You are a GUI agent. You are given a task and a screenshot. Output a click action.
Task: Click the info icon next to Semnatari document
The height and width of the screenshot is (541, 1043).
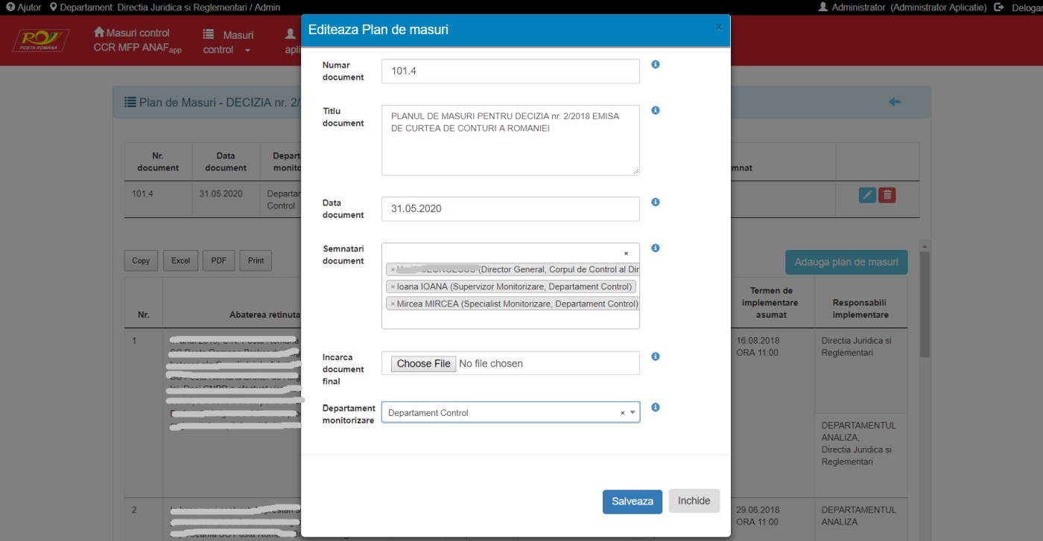click(656, 249)
